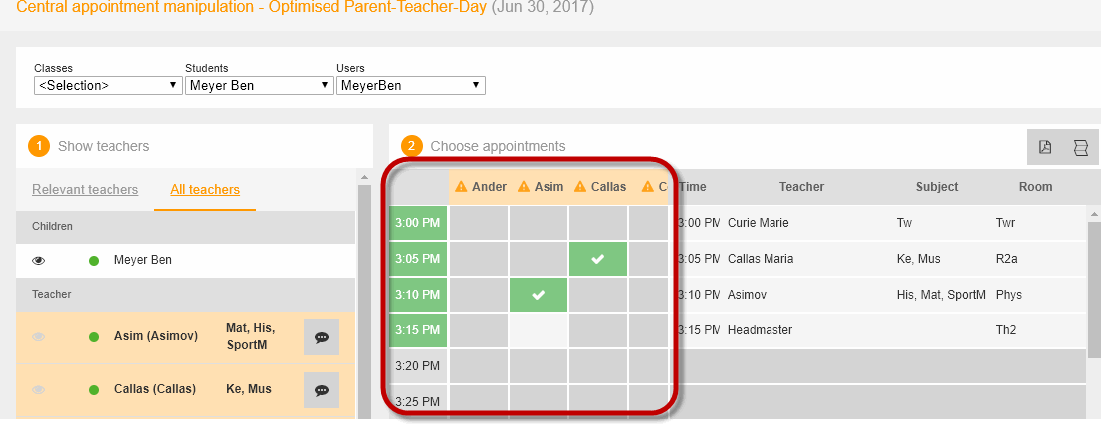Click green status dot beside Meyer Ben

pos(94,261)
